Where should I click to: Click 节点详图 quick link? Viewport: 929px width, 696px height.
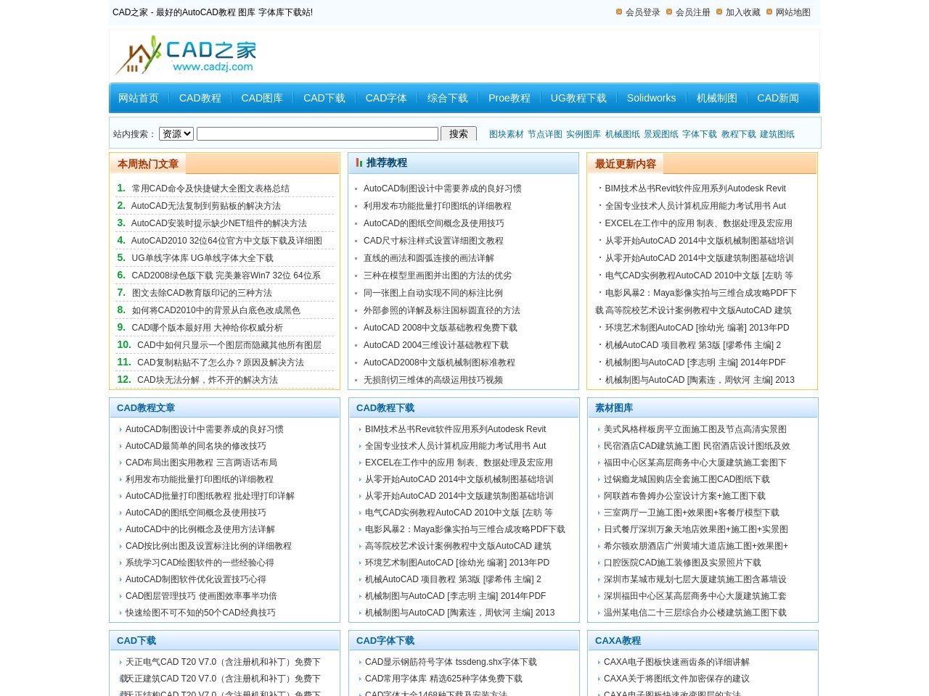545,134
